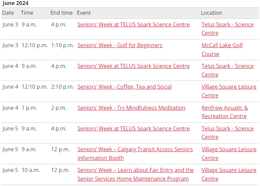
Task: Click Village Square Leisure Centre for Transit booth
Action: (x=229, y=154)
